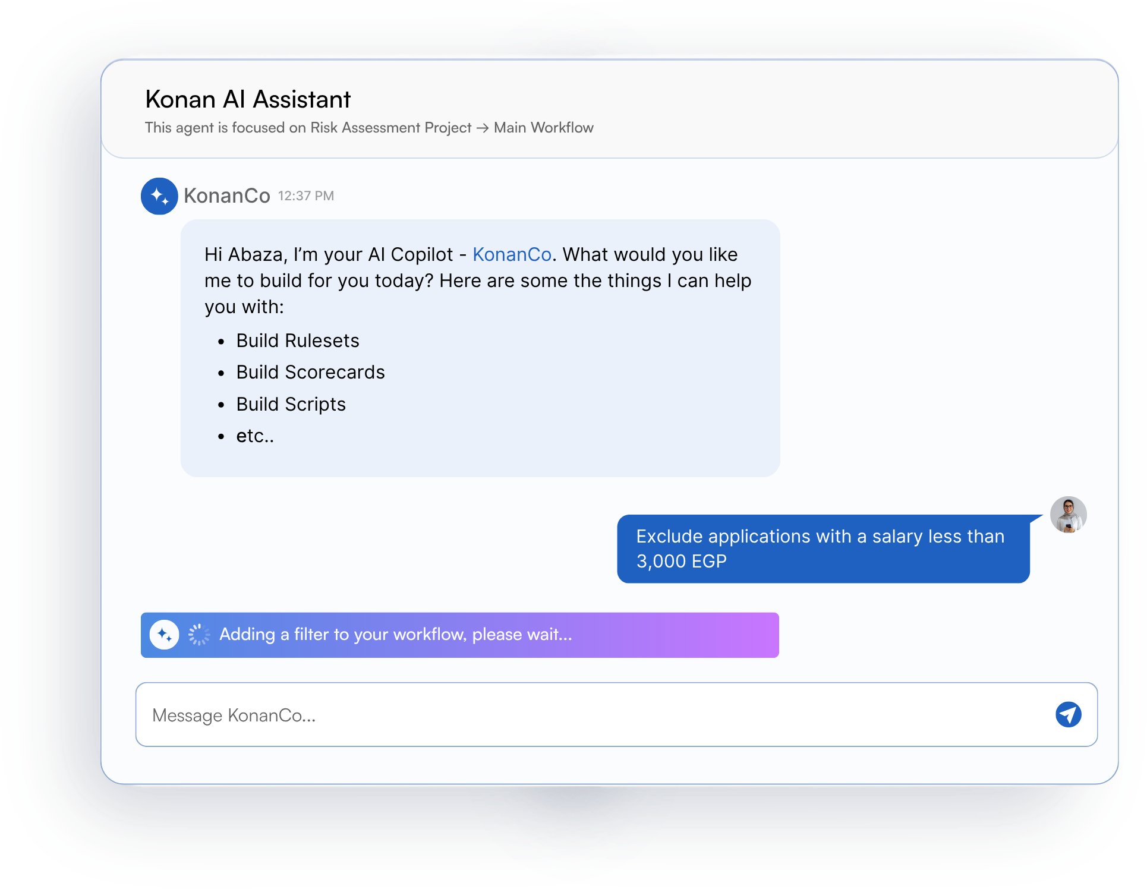Screen dimensions: 1147x889
Task: Click the 'Adding a filter to your workflow' banner text
Action: pos(395,635)
